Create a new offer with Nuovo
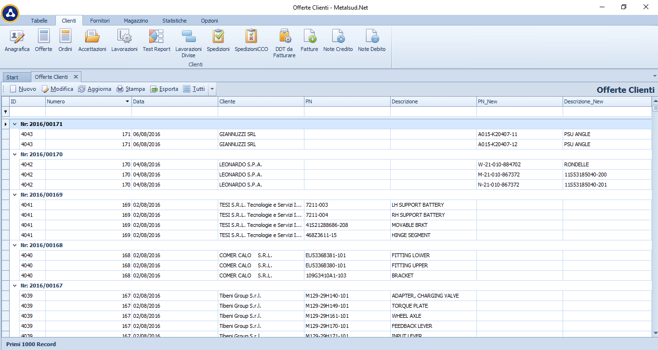658x350 pixels. point(23,89)
